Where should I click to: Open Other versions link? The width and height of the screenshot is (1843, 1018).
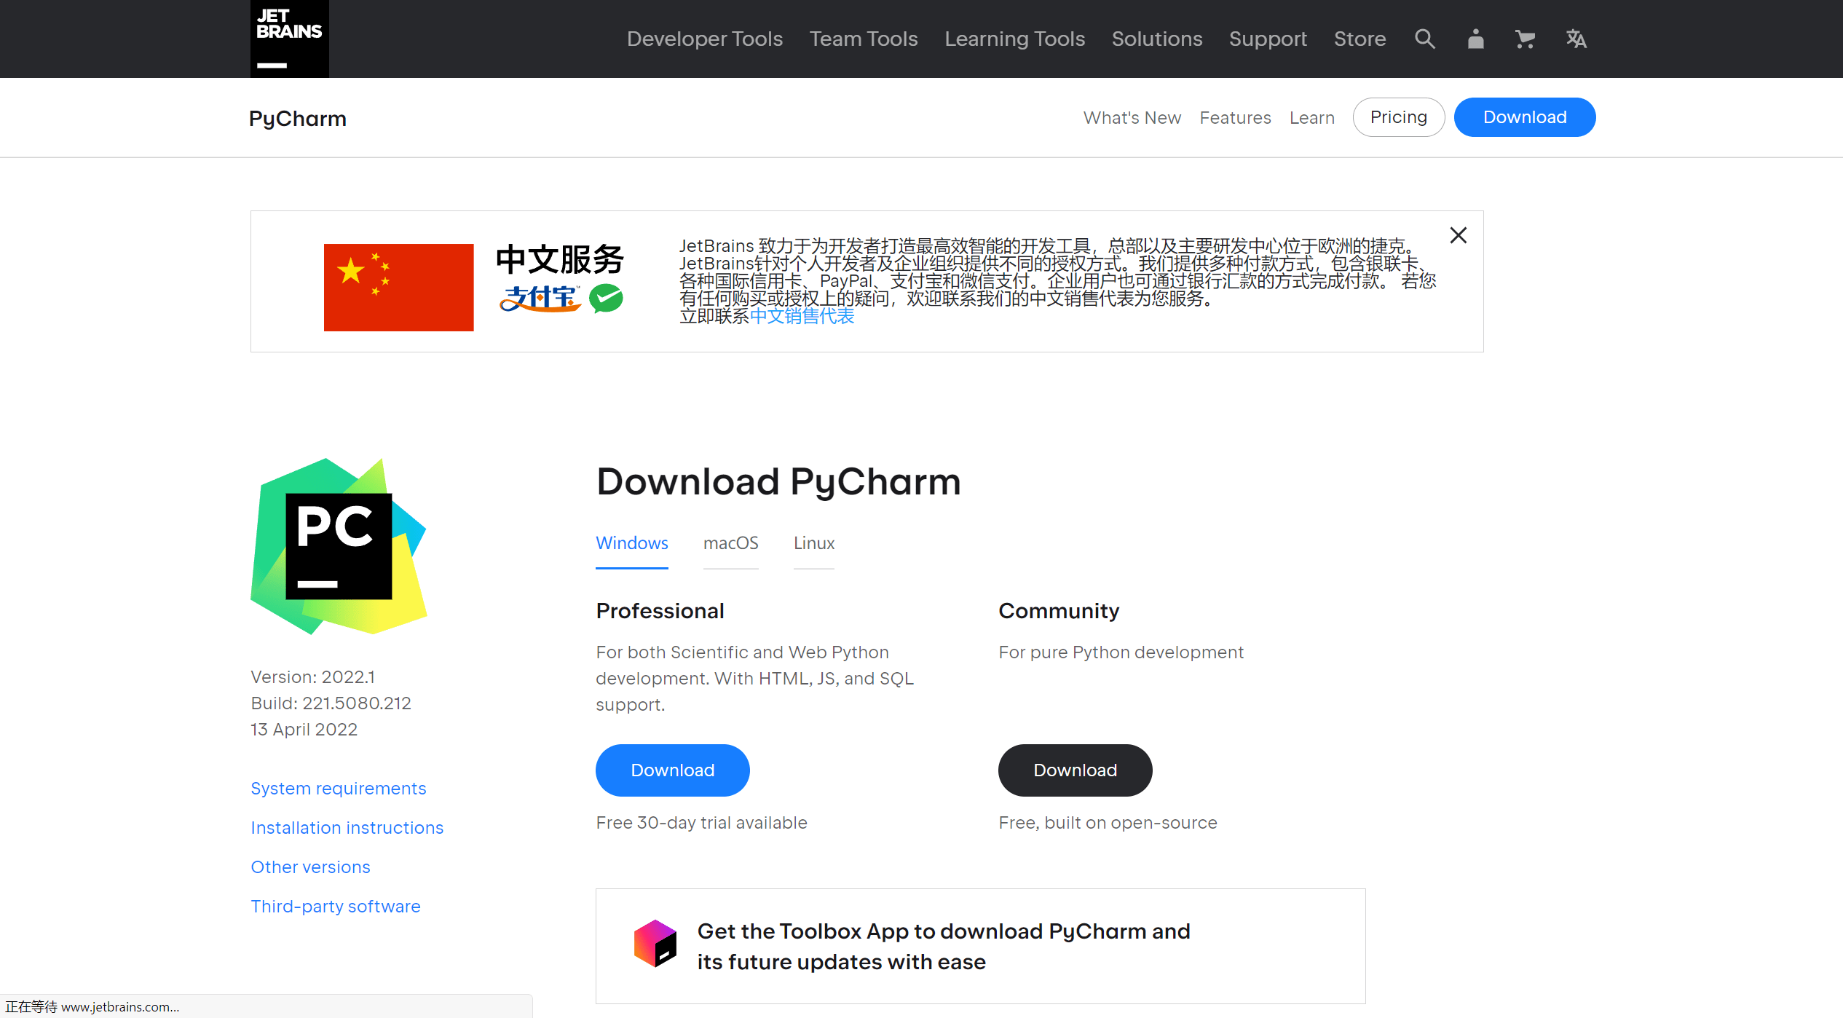[x=310, y=867]
